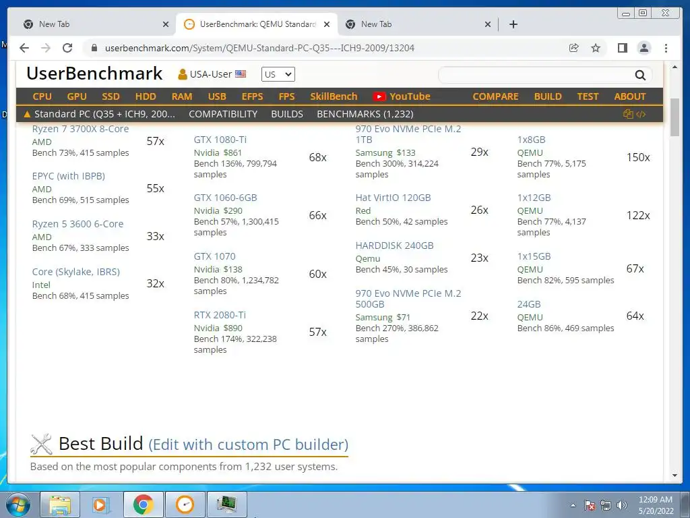690x518 pixels.
Task: Open Windows Start menu orb
Action: tap(18, 505)
